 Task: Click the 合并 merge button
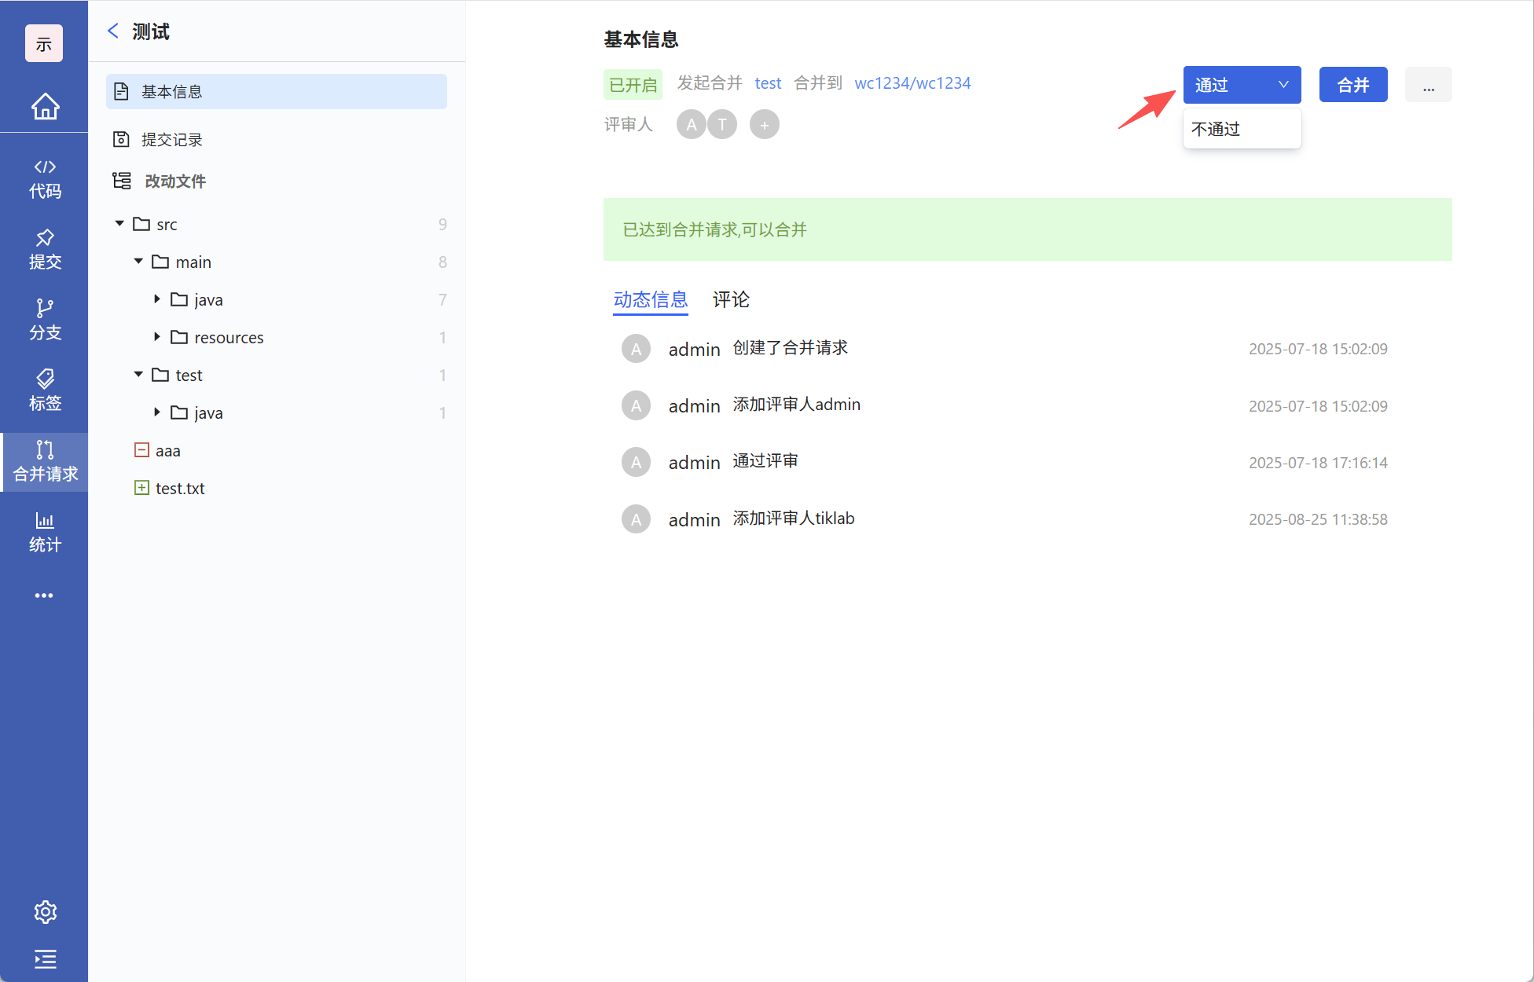(1352, 85)
